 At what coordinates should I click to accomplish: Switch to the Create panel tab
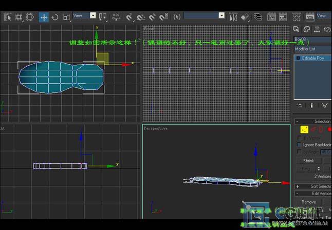[296, 29]
